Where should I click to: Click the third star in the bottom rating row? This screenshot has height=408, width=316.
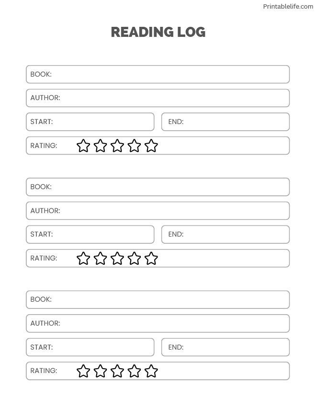pos(117,371)
